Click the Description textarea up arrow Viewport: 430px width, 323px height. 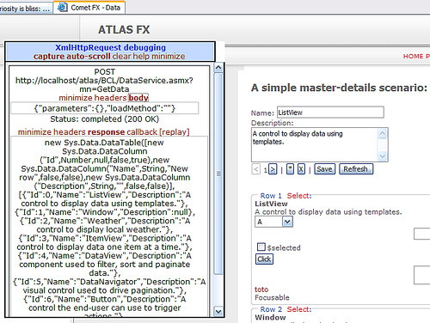[x=383, y=133]
